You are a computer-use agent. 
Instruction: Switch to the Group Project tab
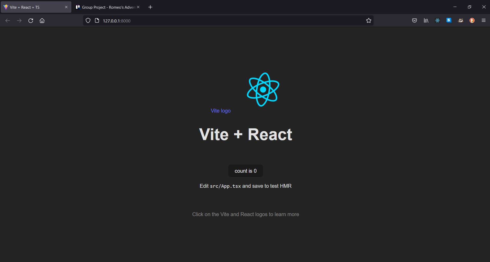(108, 7)
